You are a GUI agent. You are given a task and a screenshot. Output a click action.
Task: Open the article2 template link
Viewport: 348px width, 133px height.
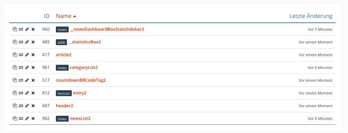(64, 55)
